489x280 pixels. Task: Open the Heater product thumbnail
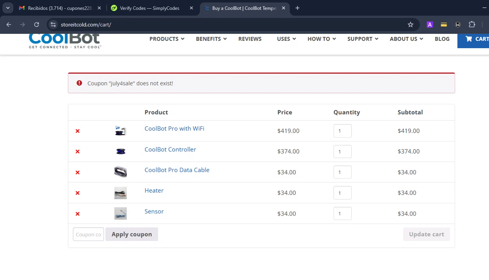point(121,193)
